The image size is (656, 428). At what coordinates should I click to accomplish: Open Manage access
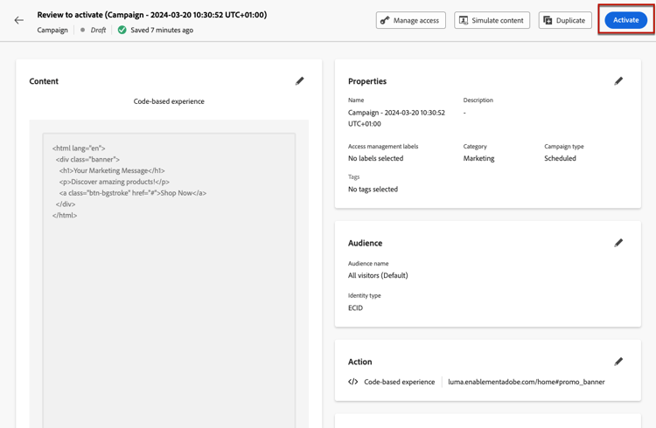click(411, 20)
